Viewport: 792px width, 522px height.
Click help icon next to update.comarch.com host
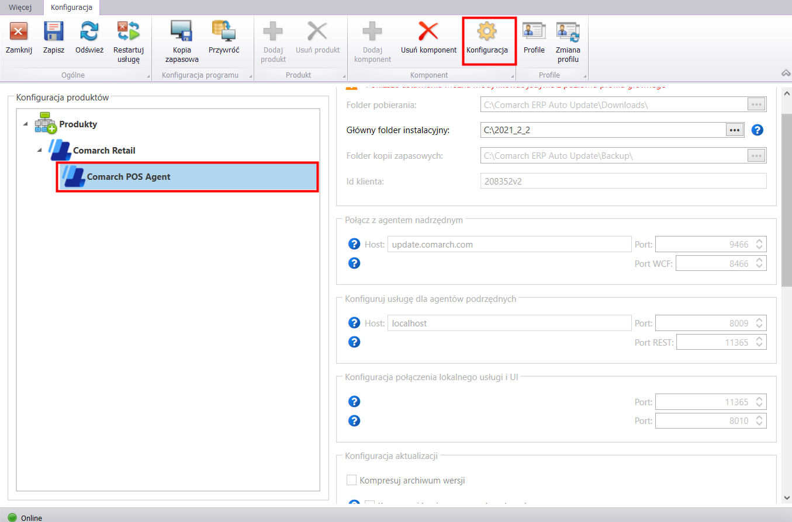(x=354, y=244)
